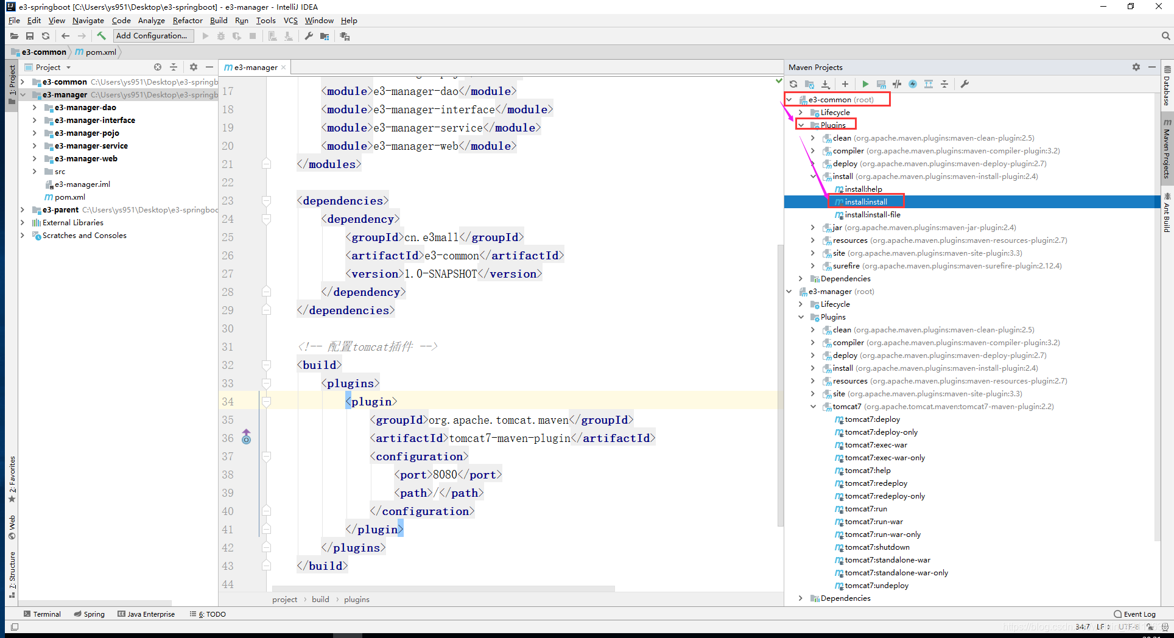Open IDE Settings via main toolbar wrench
Viewport: 1174px width, 638px height.
tap(309, 36)
